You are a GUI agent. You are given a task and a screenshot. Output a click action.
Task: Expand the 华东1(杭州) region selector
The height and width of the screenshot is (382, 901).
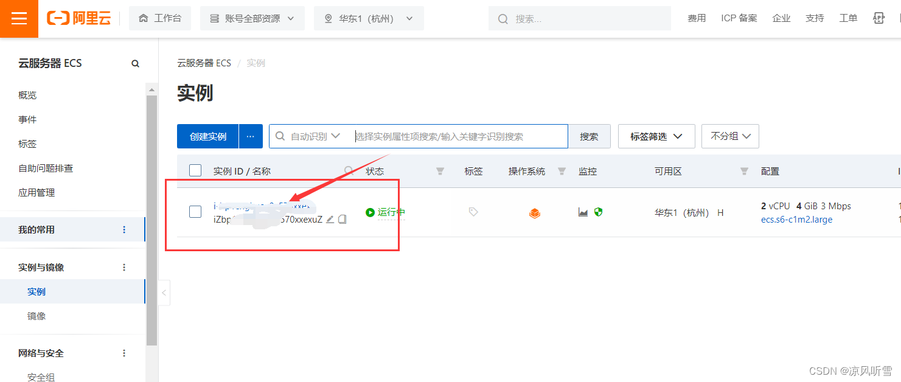tap(369, 19)
